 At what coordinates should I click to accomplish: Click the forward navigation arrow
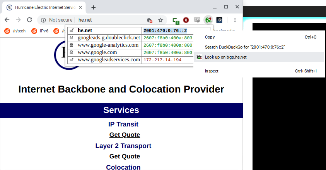(x=18, y=20)
